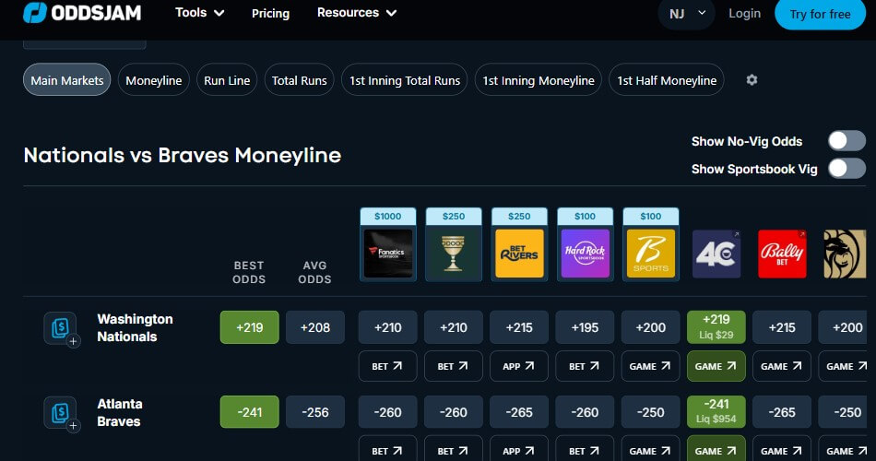Click Braves -241 Liq $954 odds cell

(716, 412)
